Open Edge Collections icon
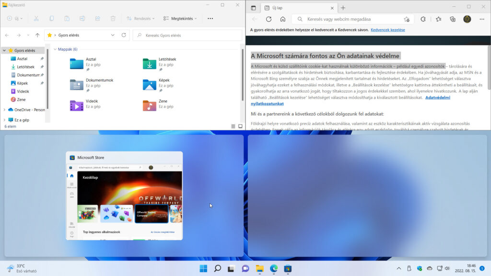491x276 pixels. (453, 19)
